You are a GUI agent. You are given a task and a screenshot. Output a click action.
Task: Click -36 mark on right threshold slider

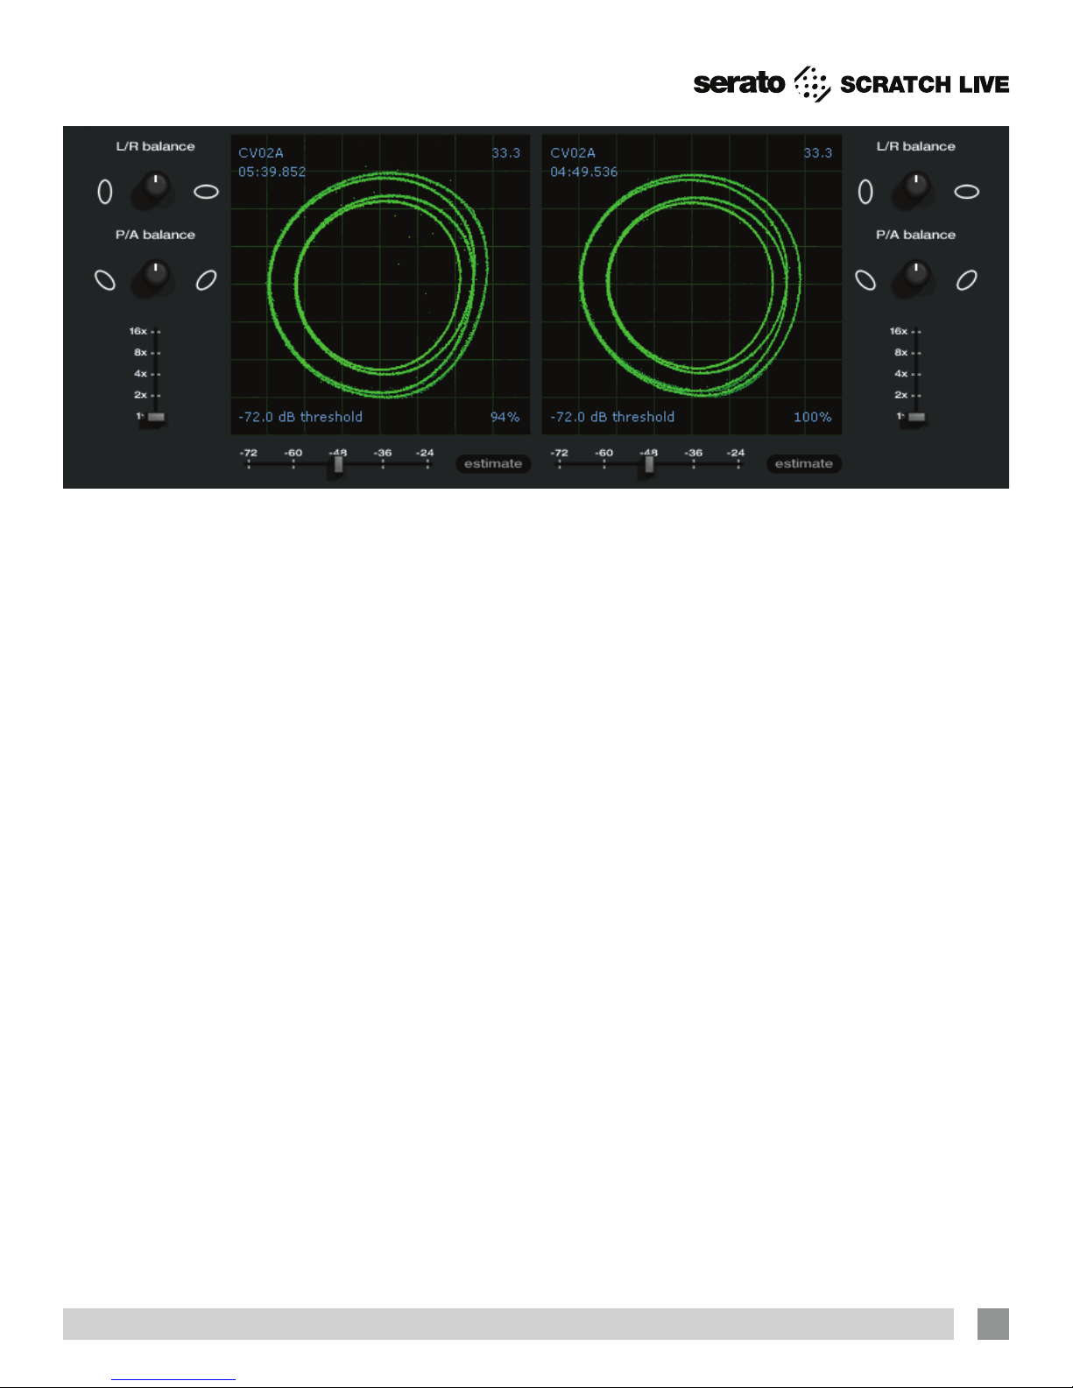(x=694, y=454)
